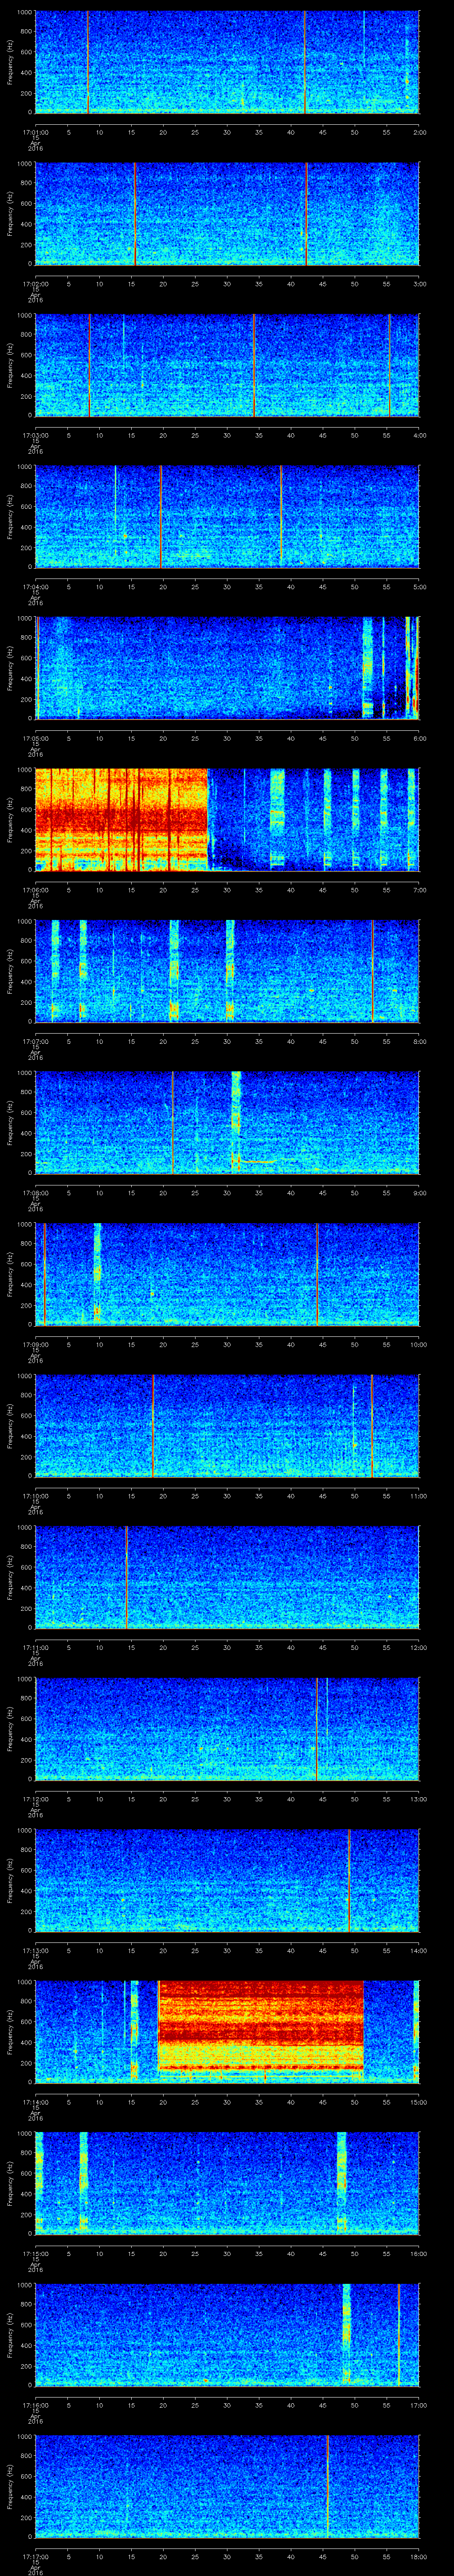Select the spectrogram plot starting at 17:15:00
This screenshot has height=2576, width=454.
[x=227, y=2183]
